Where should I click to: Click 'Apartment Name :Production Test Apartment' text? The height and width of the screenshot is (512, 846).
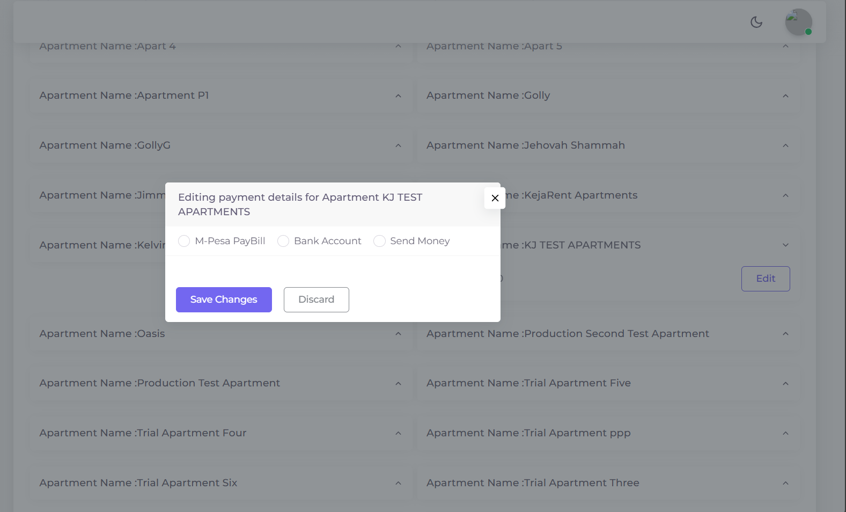point(160,383)
